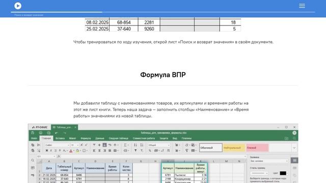Open the Совместная работа ribbon tab

click(144, 138)
